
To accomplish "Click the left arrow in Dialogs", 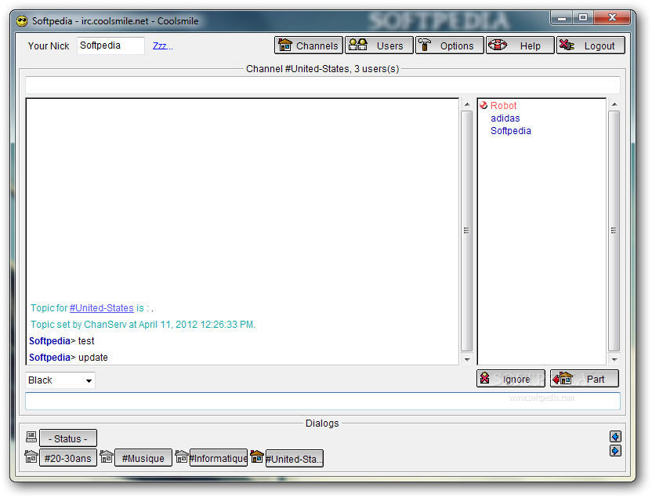I will click(615, 436).
